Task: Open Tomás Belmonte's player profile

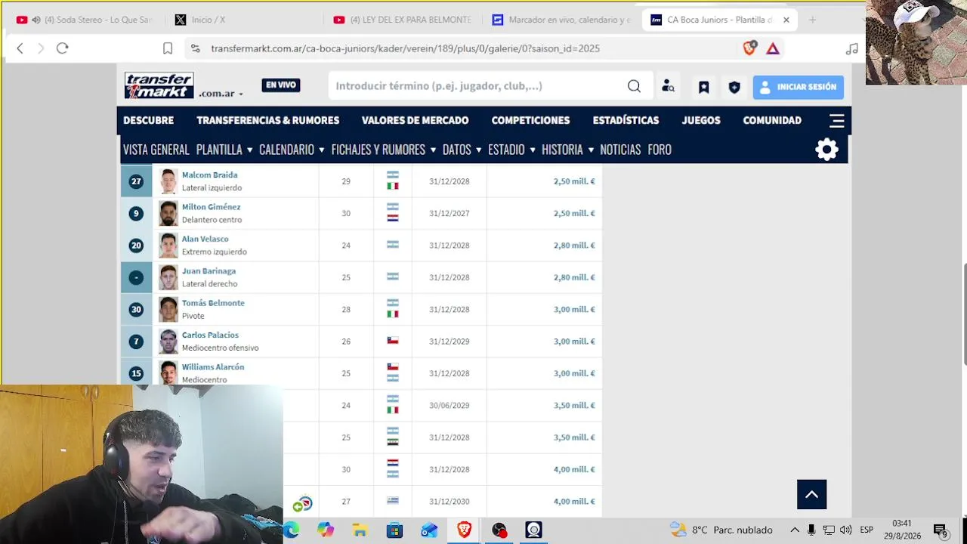Action: click(x=213, y=303)
